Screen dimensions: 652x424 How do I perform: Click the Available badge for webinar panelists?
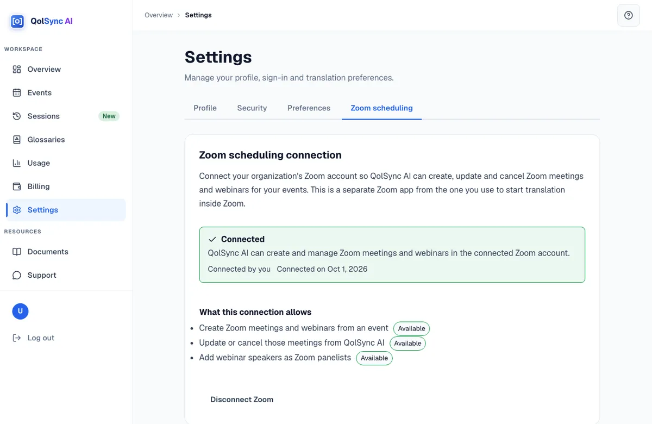click(x=374, y=358)
